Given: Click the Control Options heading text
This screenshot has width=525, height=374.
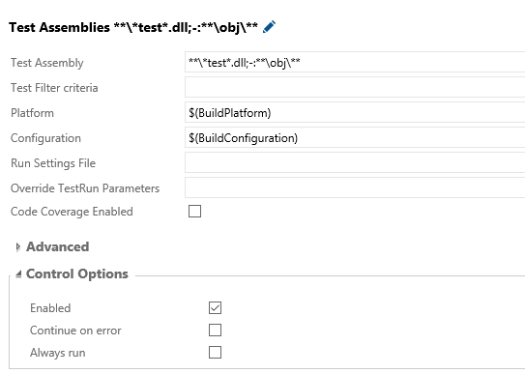Looking at the screenshot, I should [x=77, y=274].
